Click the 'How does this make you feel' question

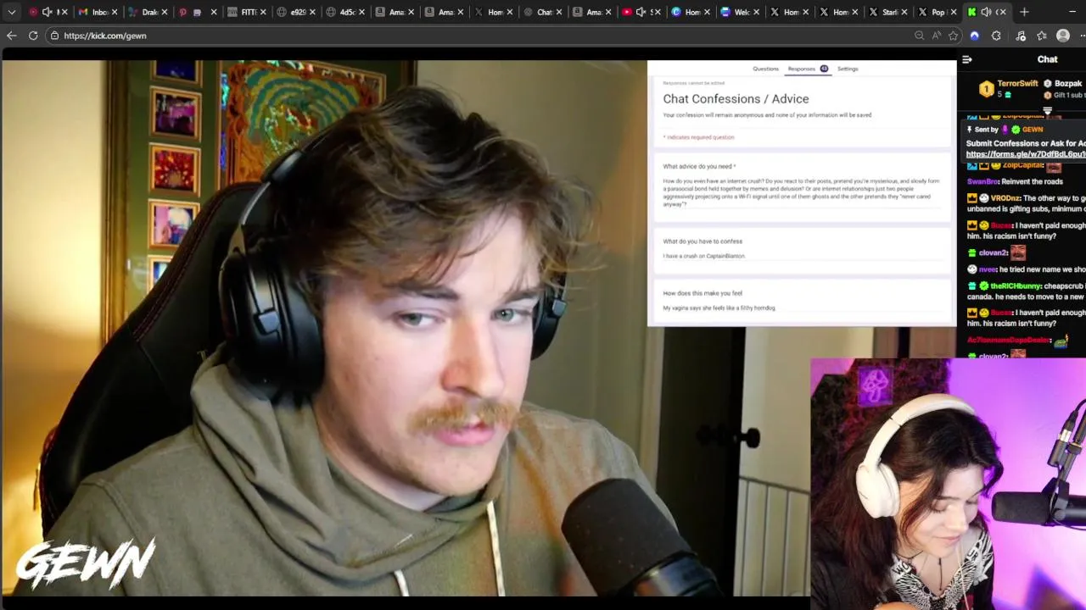click(x=703, y=293)
